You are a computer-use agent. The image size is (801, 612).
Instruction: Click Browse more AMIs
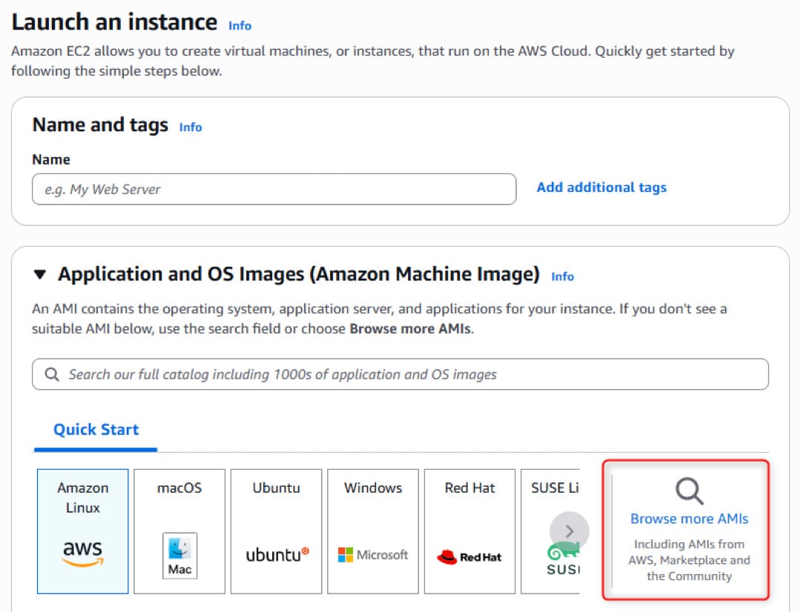pos(689,519)
